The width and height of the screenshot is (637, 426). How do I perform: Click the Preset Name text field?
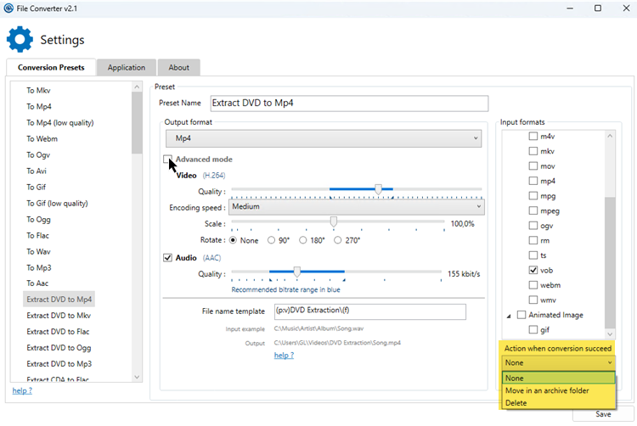tap(348, 104)
